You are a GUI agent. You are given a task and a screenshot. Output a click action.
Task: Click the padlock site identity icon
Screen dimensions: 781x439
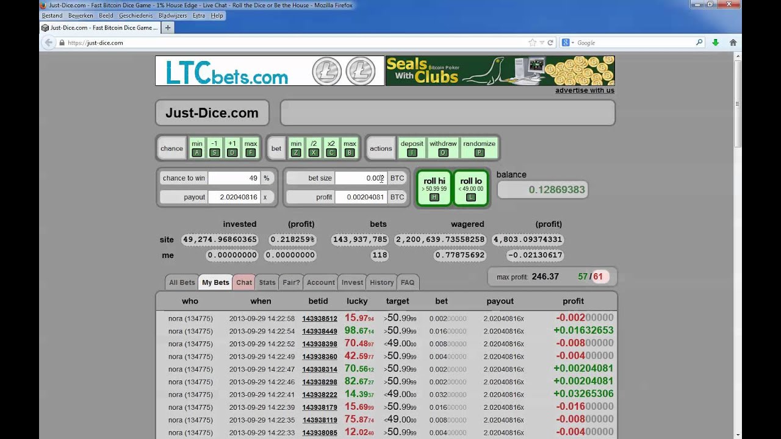[x=62, y=43]
